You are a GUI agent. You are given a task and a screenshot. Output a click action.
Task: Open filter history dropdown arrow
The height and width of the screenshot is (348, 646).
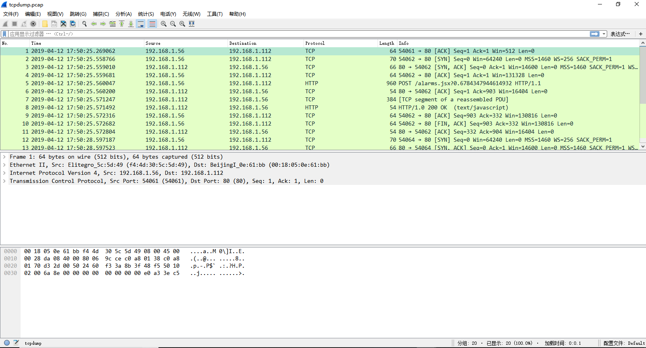(604, 34)
